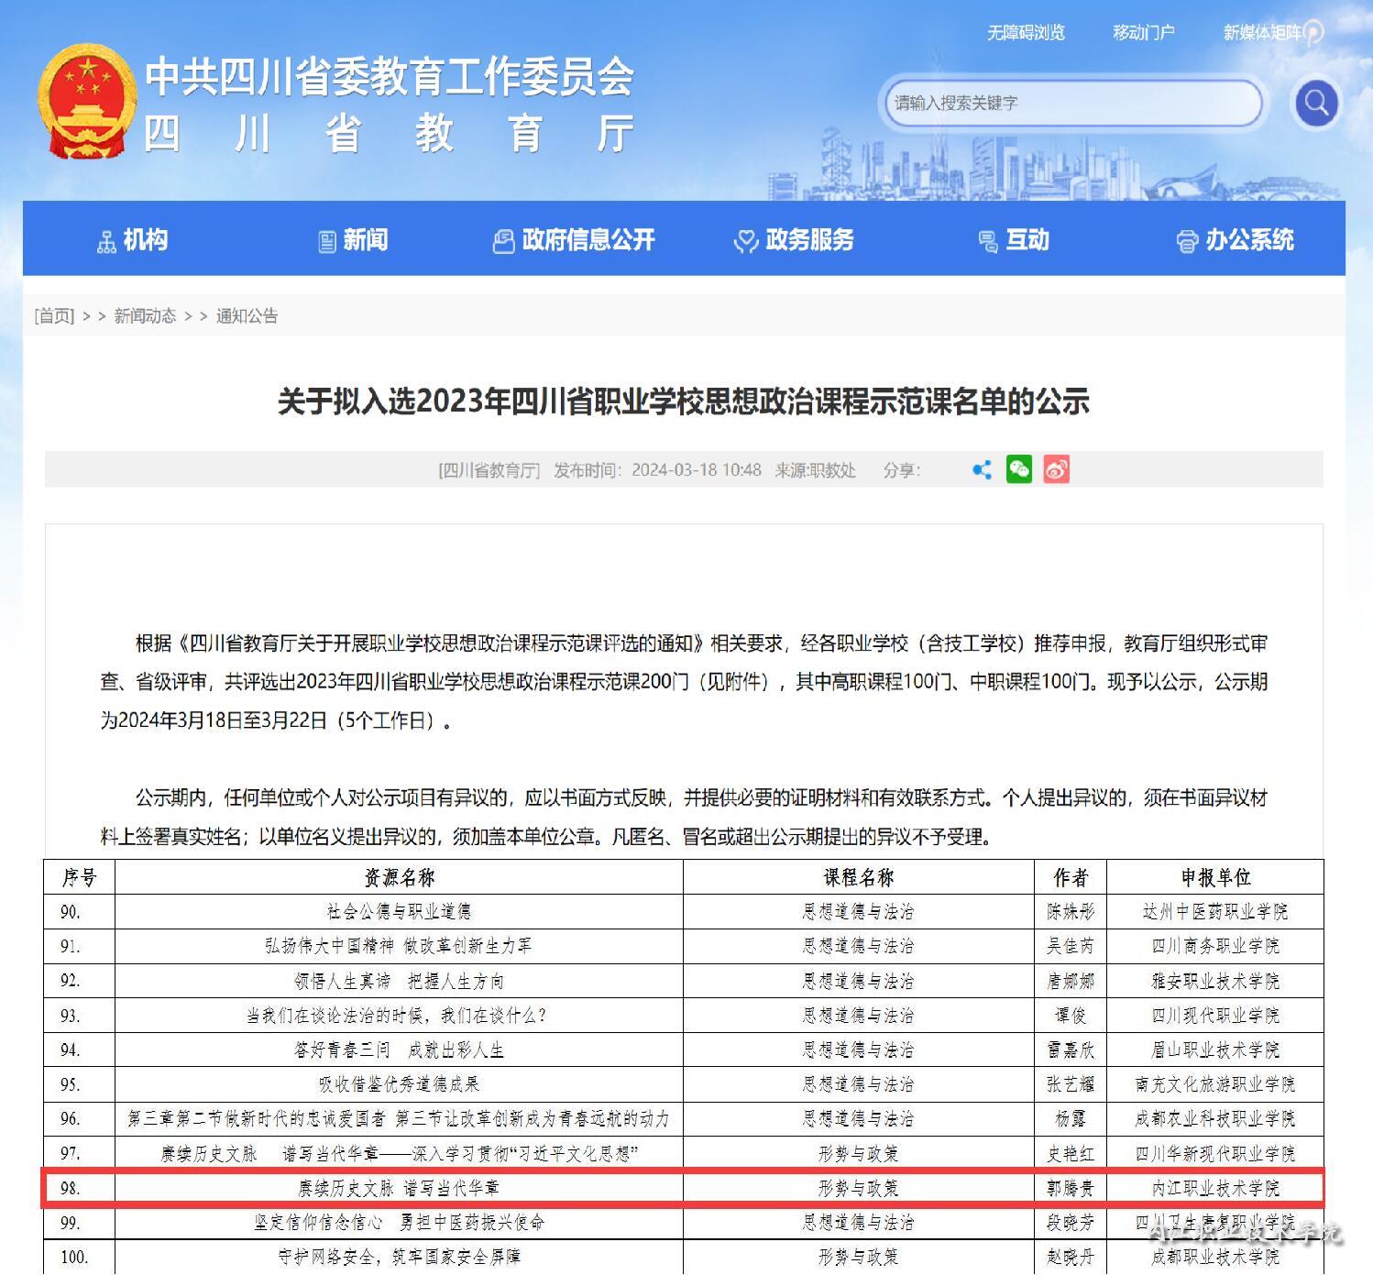
Task: Click the [四川省教育厅] publisher label
Action: [489, 470]
